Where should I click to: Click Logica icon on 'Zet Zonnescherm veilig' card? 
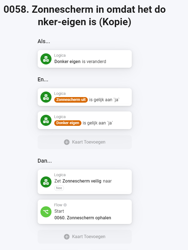pyautogui.click(x=46, y=182)
